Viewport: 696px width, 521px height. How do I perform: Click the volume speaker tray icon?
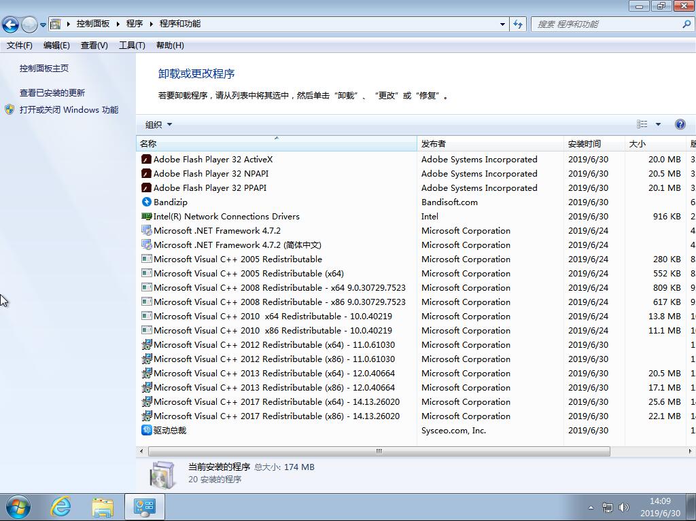[x=624, y=507]
